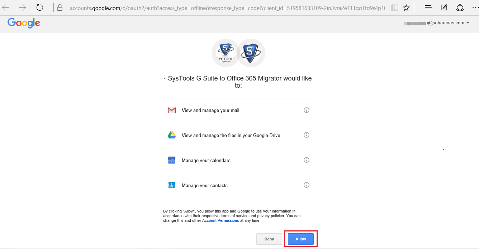The image size is (479, 249).
Task: Add page to favorites with star icon
Action: [x=406, y=8]
